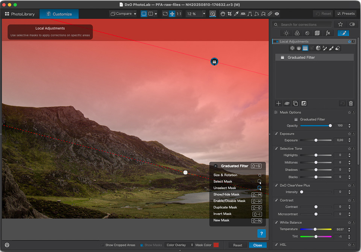
Task: Click the red Mask Color swatch
Action: click(216, 245)
